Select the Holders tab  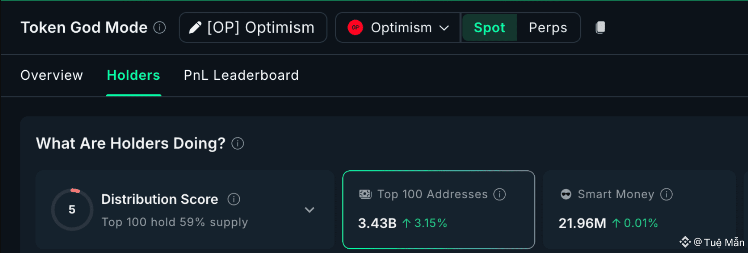click(133, 75)
